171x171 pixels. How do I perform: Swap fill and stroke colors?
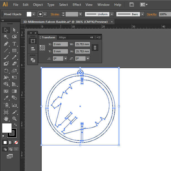tap(15, 125)
